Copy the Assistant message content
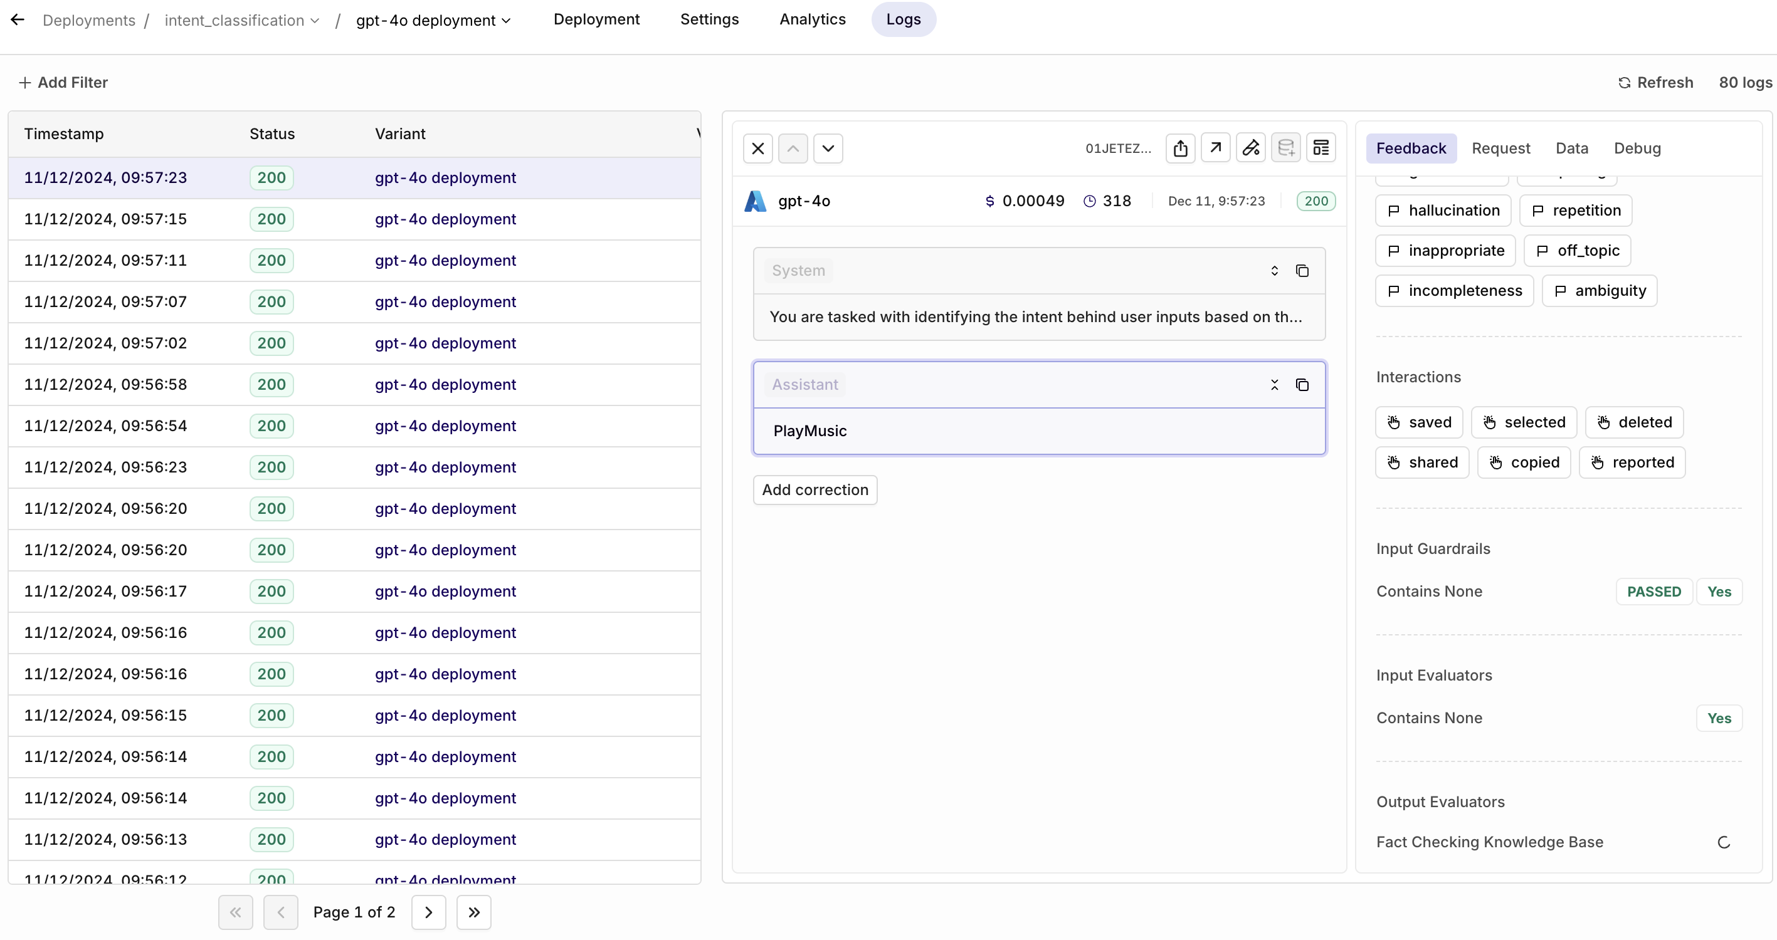This screenshot has width=1777, height=940. [x=1302, y=385]
